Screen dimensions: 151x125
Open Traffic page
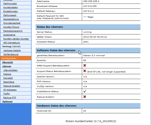[7, 94]
